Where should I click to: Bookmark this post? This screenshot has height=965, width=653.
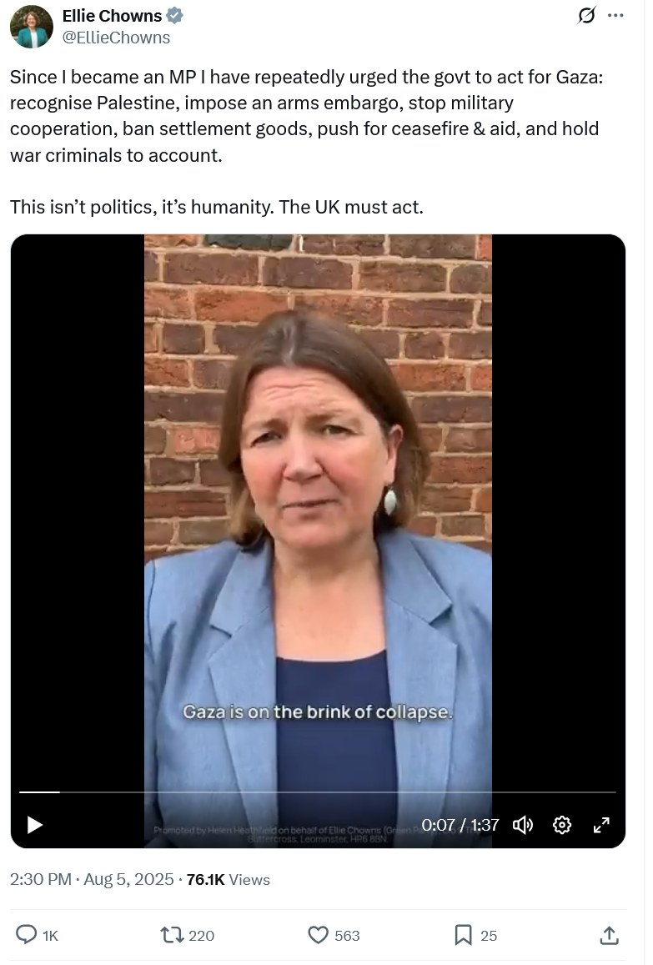(463, 936)
